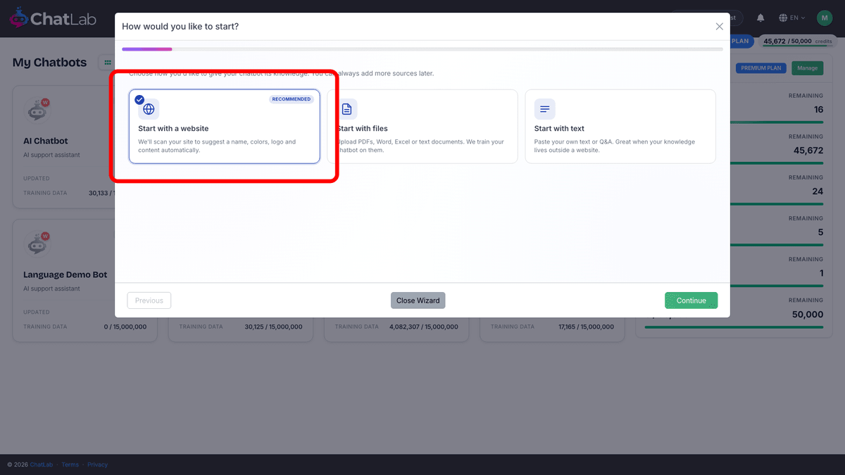Click the globe icon on website card
Image resolution: width=845 pixels, height=475 pixels.
click(149, 109)
